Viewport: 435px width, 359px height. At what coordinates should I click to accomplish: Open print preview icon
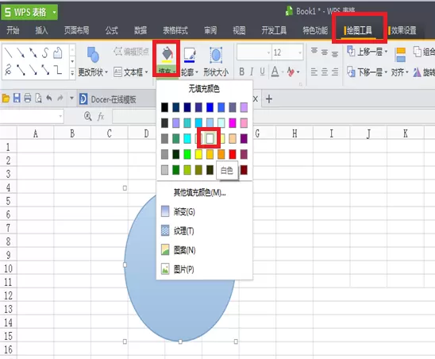pos(38,98)
